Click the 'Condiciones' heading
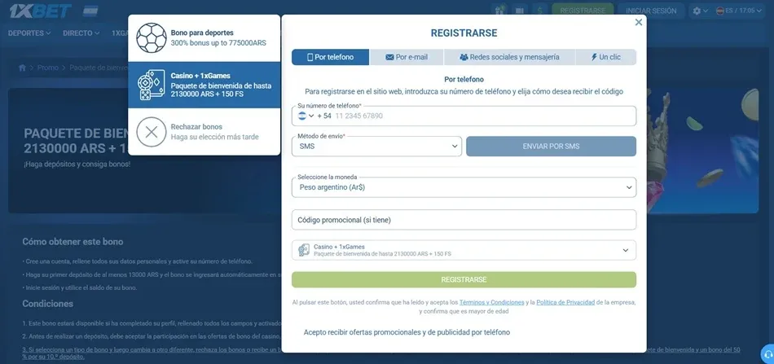This screenshot has width=774, height=364. [47, 304]
